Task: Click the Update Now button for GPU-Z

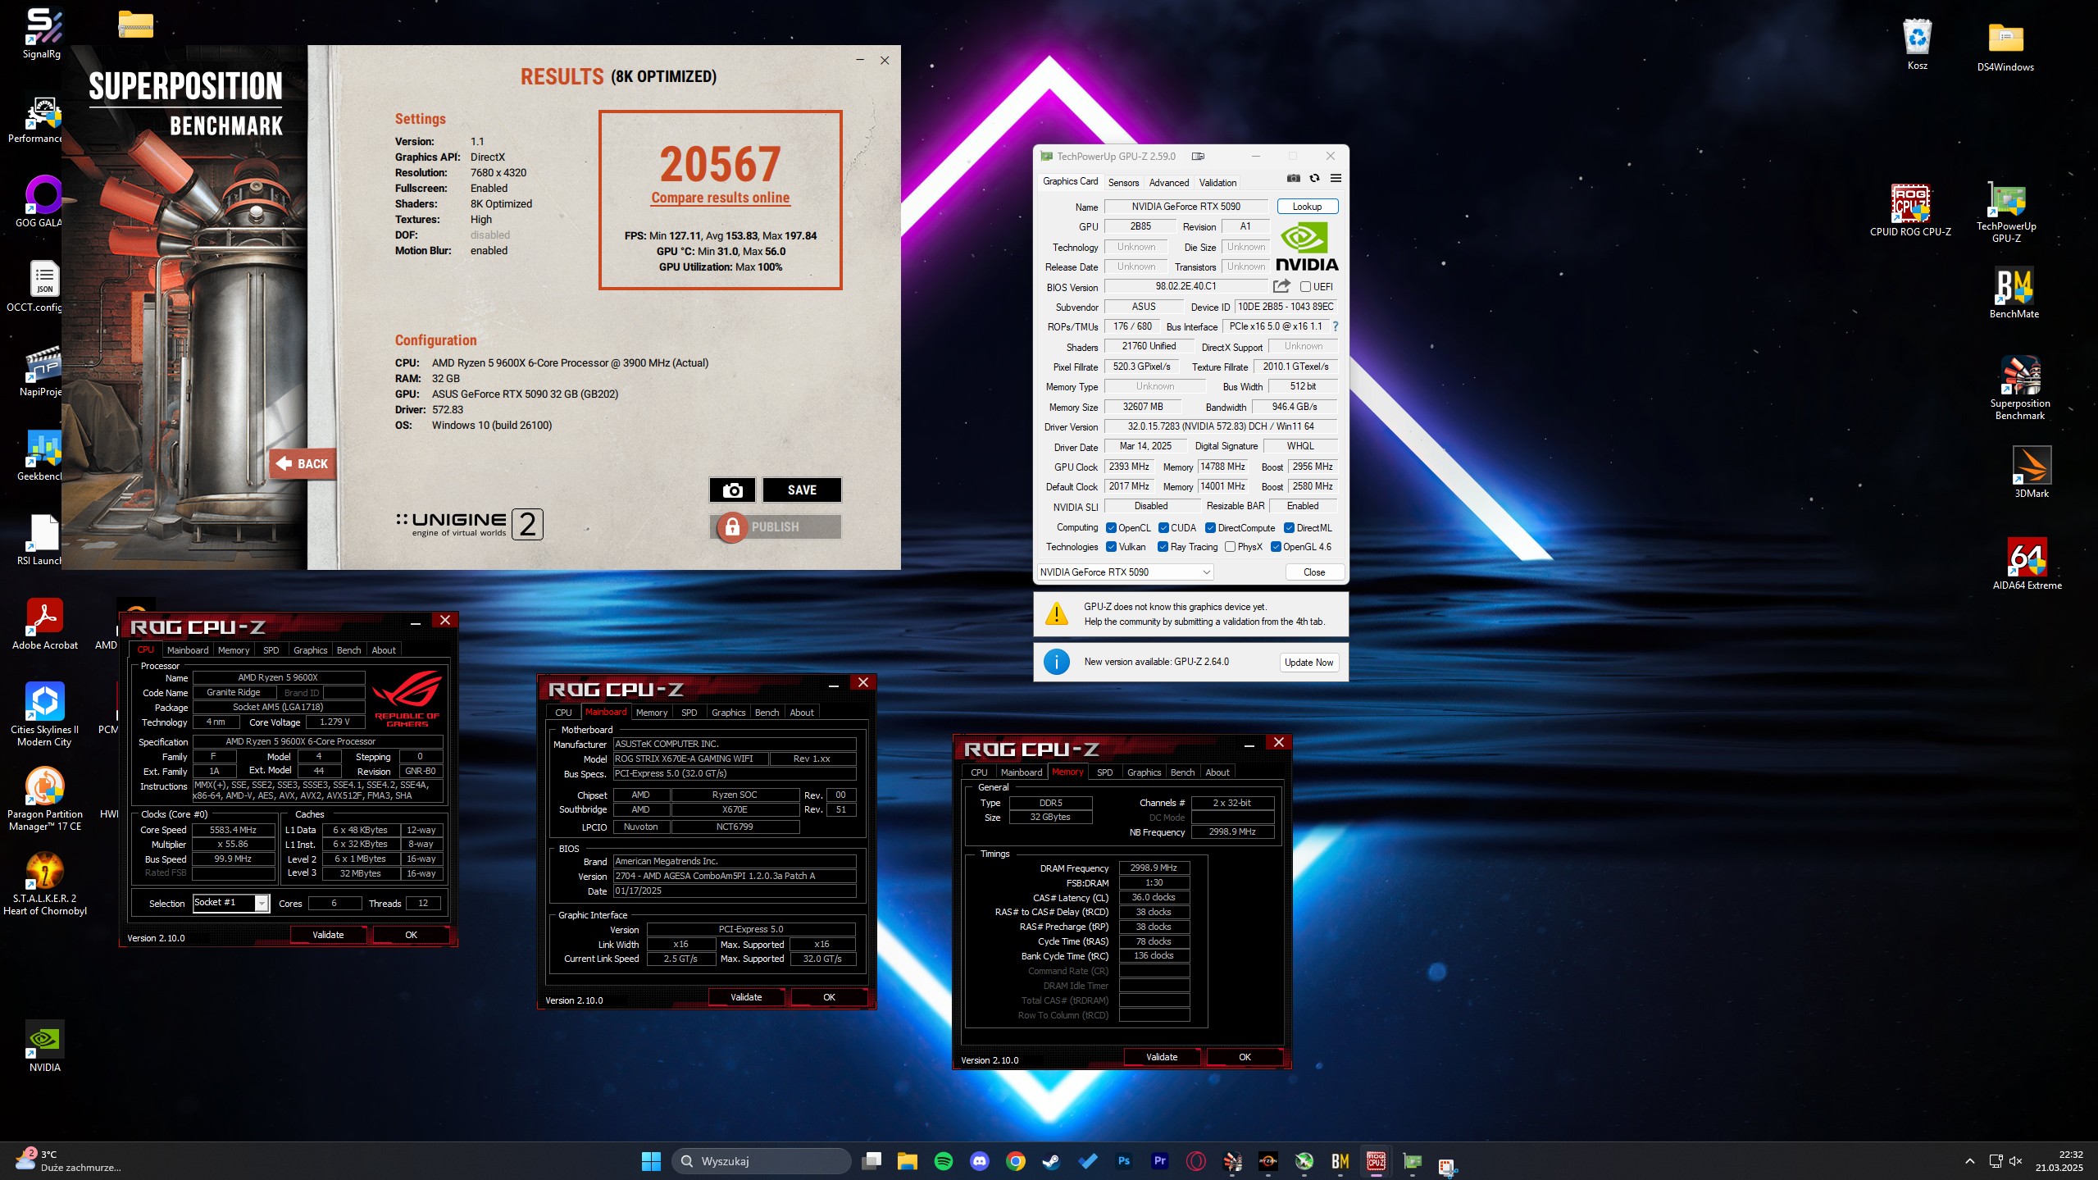Action: [x=1308, y=663]
